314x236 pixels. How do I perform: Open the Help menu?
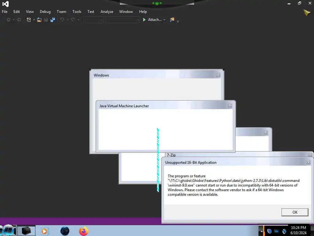pyautogui.click(x=143, y=12)
